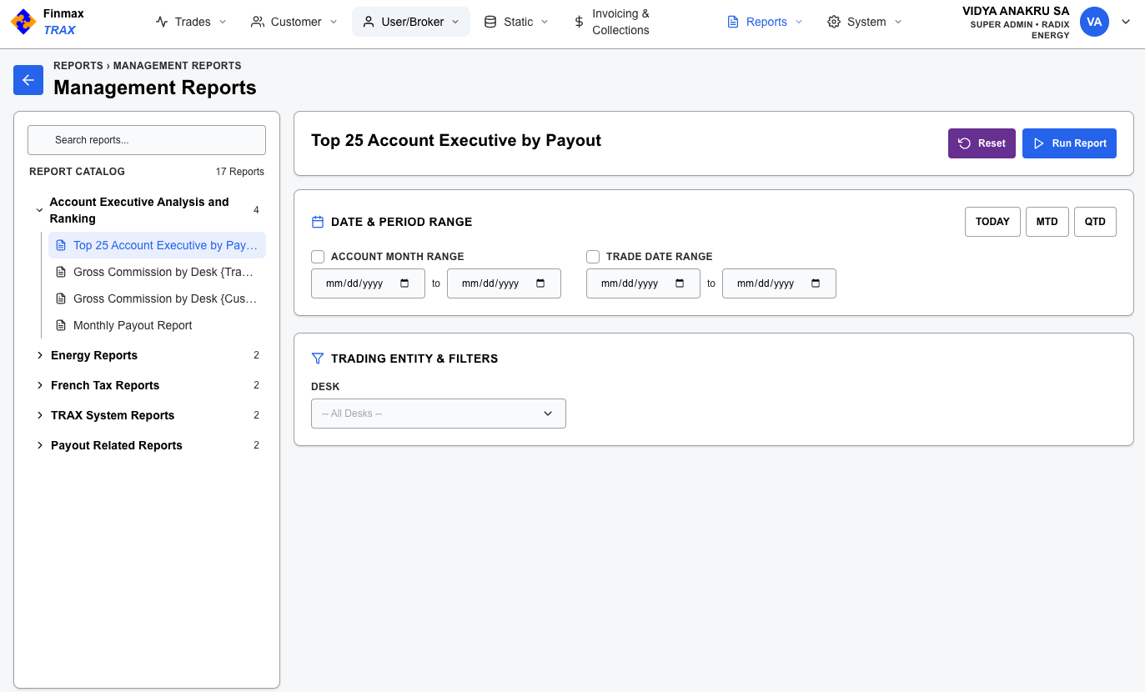This screenshot has height=692, width=1145.
Task: Click the activity pulse icon beside Trades
Action: 162,22
